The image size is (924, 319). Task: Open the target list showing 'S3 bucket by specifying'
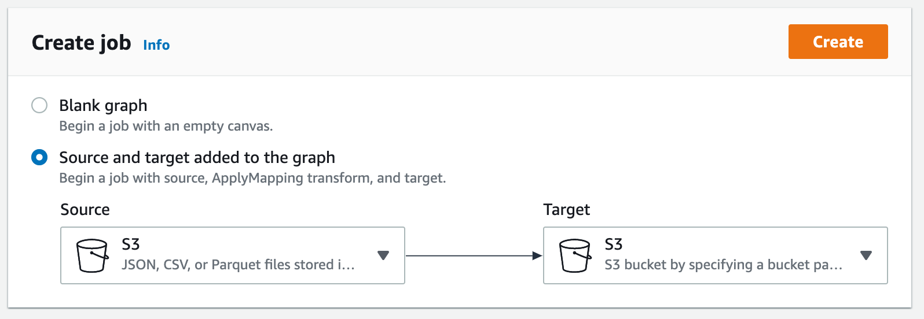click(716, 255)
